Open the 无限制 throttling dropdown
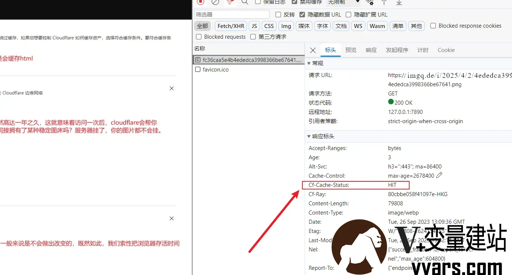The image size is (512, 275). [343, 2]
